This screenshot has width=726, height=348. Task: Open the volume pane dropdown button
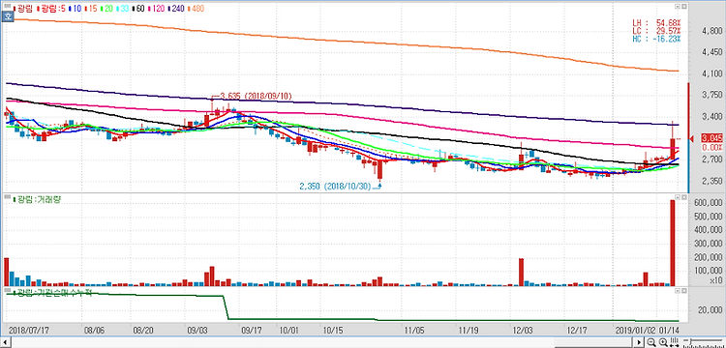[677, 197]
